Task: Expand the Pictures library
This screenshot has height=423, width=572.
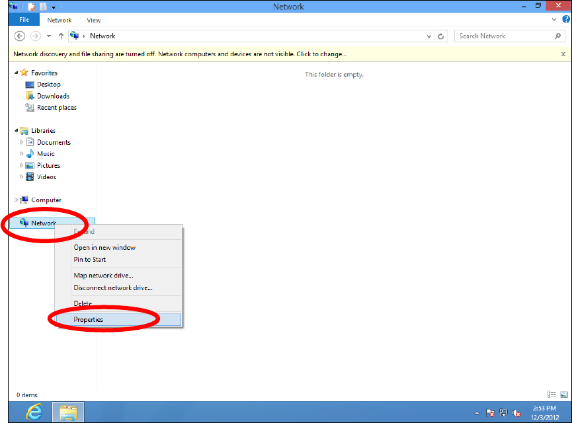Action: tap(22, 165)
